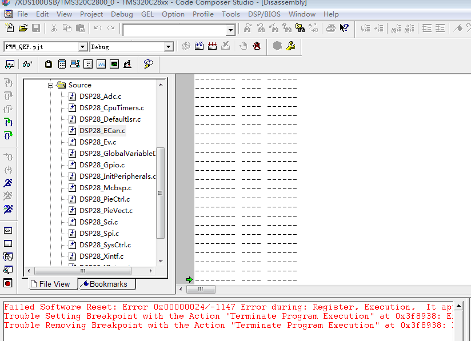The width and height of the screenshot is (471, 341).
Task: Click the search text combo input field
Action: (x=175, y=30)
